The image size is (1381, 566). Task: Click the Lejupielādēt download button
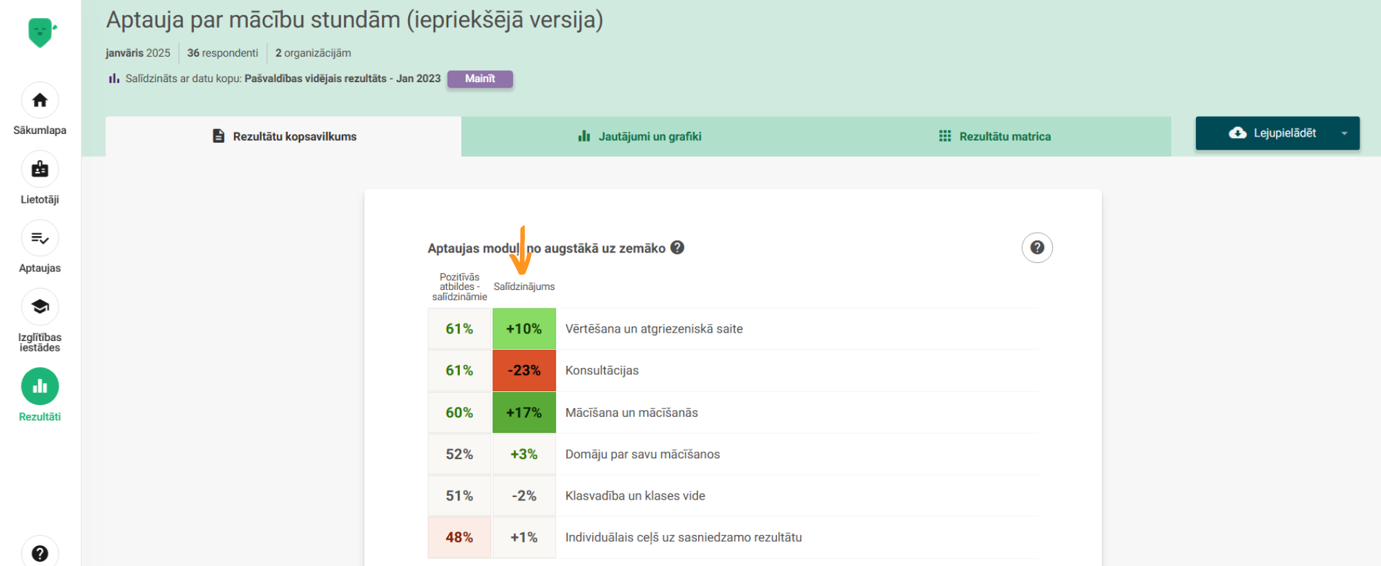coord(1272,133)
